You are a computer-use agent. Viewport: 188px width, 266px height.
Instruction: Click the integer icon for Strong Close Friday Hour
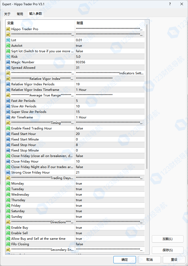point(8,172)
